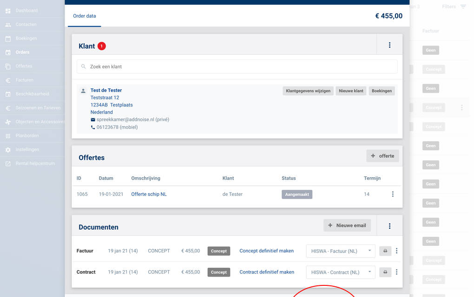Open the three-dot menu on the Factuur row
The image size is (474, 297).
coord(396,251)
